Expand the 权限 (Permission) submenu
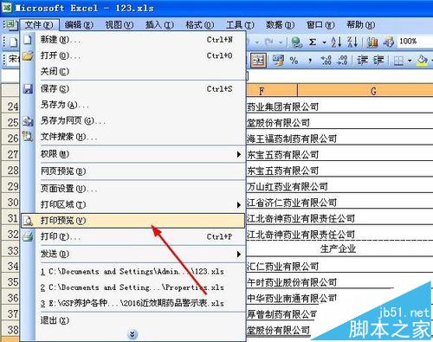 [x=132, y=154]
